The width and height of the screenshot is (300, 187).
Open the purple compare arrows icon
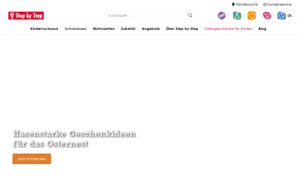tap(221, 15)
